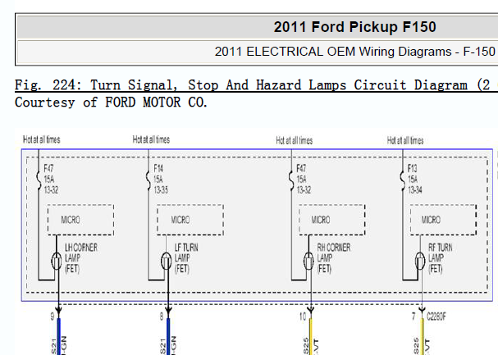
Task: Click MICRO box above LH CORNER LAMP
Action: (80, 220)
